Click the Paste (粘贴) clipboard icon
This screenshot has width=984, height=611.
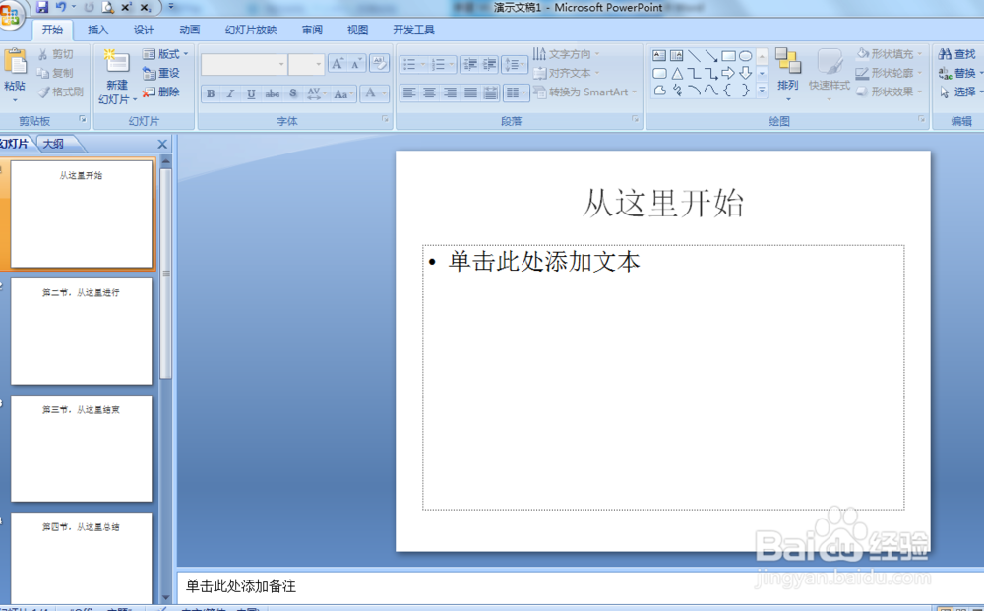click(x=15, y=63)
